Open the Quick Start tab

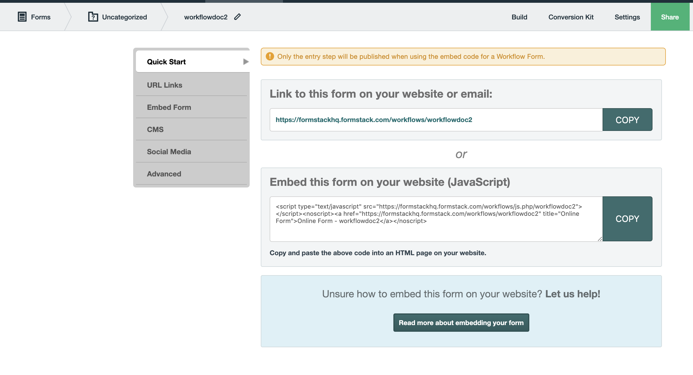[x=166, y=62]
